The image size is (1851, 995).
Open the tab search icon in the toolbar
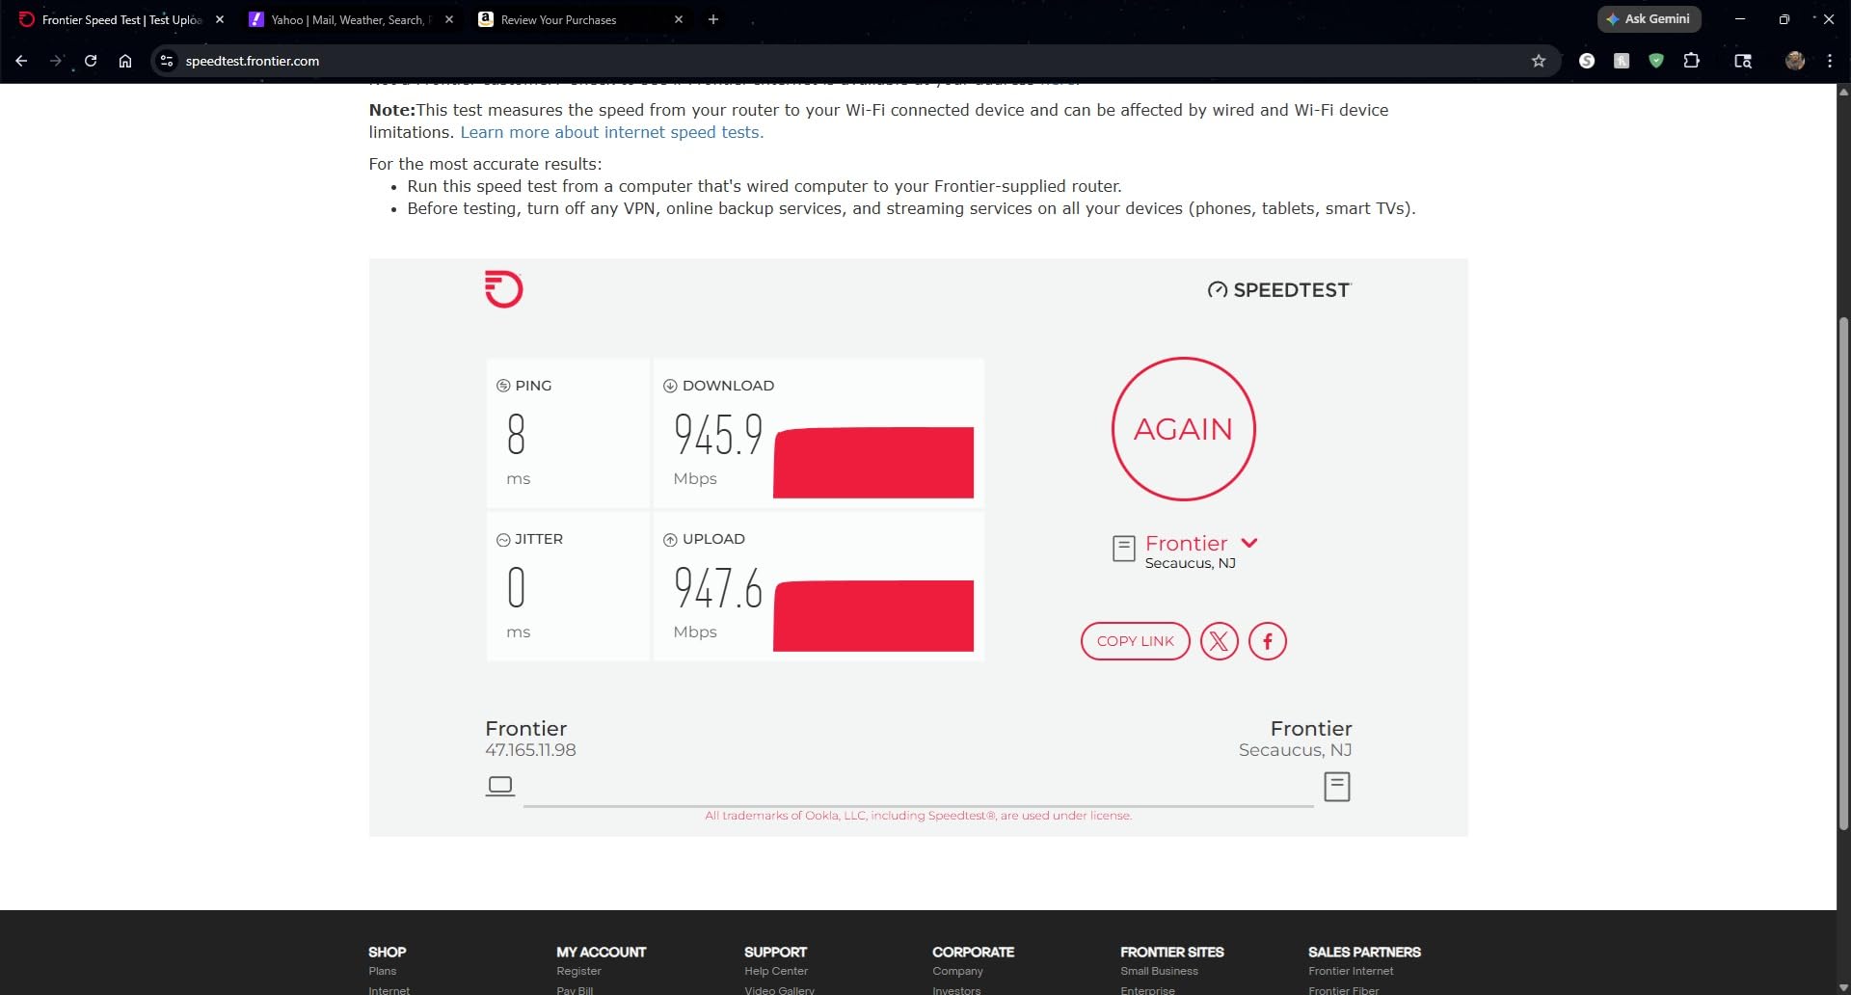point(1743,61)
